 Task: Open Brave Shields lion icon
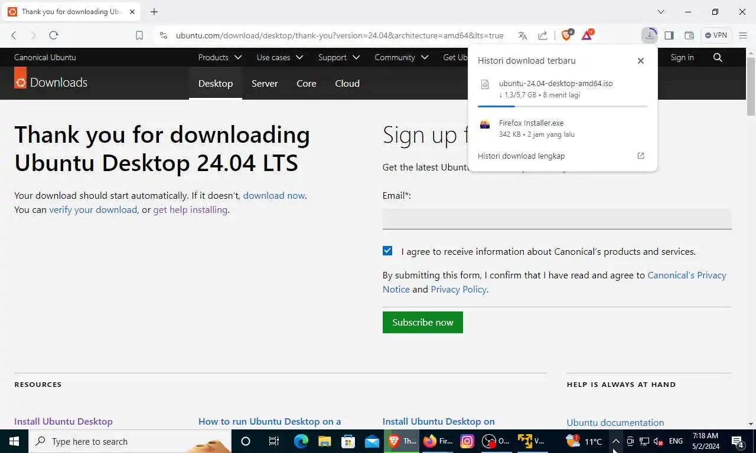pos(567,35)
